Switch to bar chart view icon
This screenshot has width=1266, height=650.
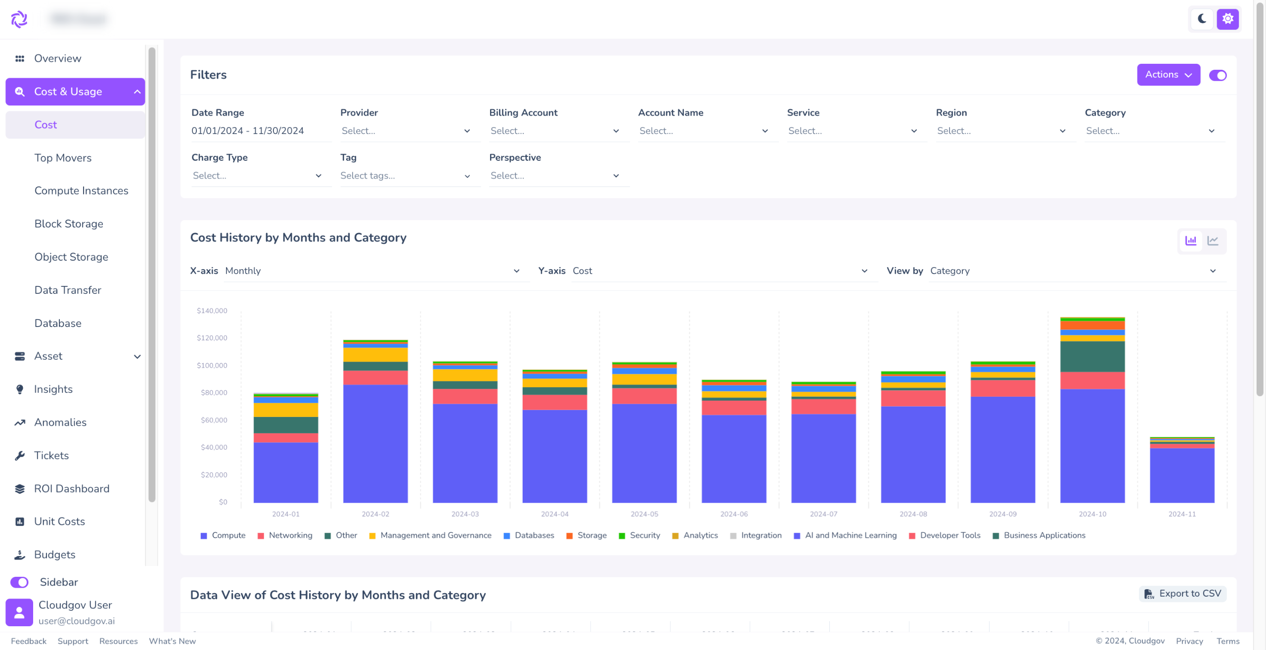(1190, 241)
